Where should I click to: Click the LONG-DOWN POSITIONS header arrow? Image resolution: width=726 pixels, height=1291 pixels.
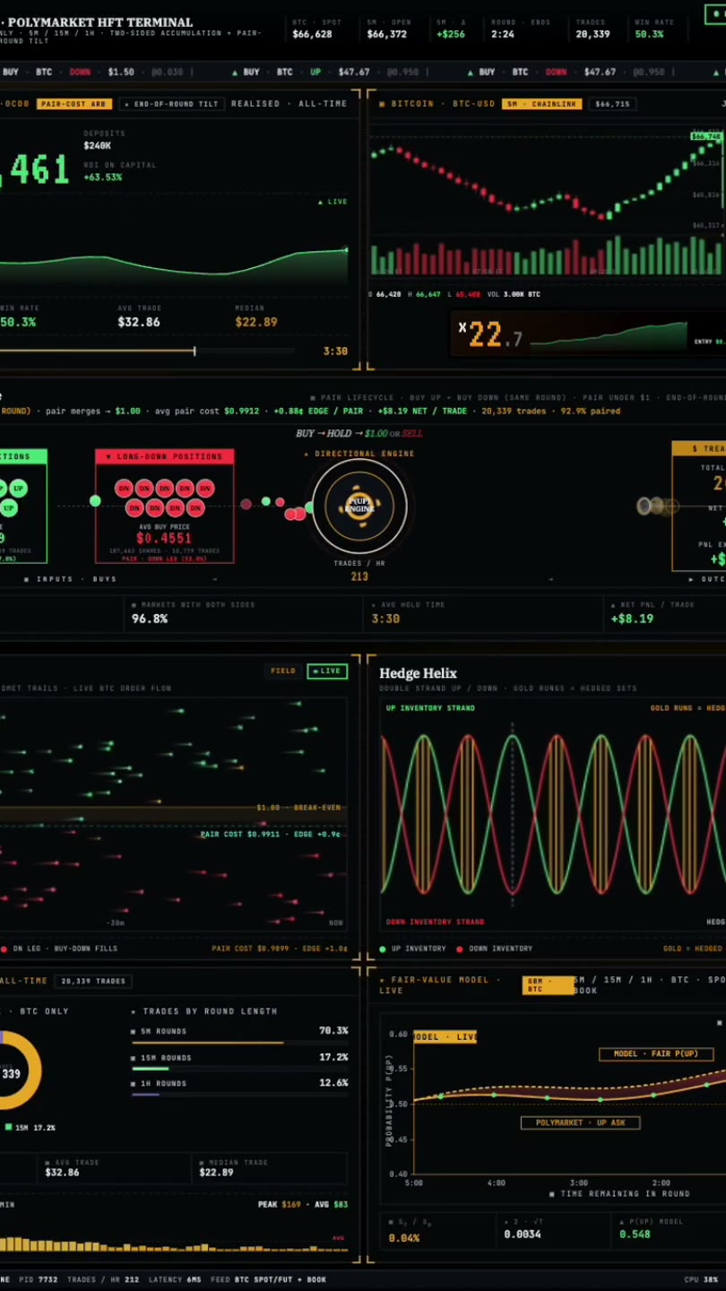coord(108,456)
